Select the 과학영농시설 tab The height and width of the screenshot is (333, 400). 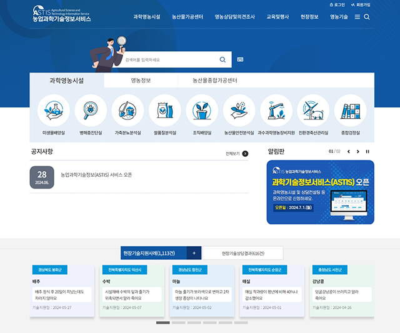click(x=67, y=81)
